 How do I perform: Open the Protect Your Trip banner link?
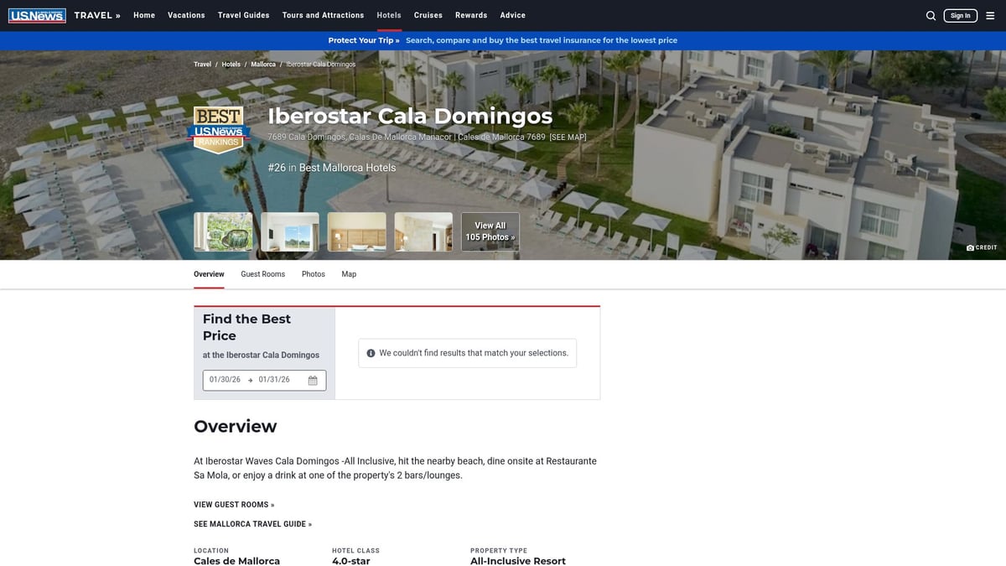pyautogui.click(x=362, y=39)
